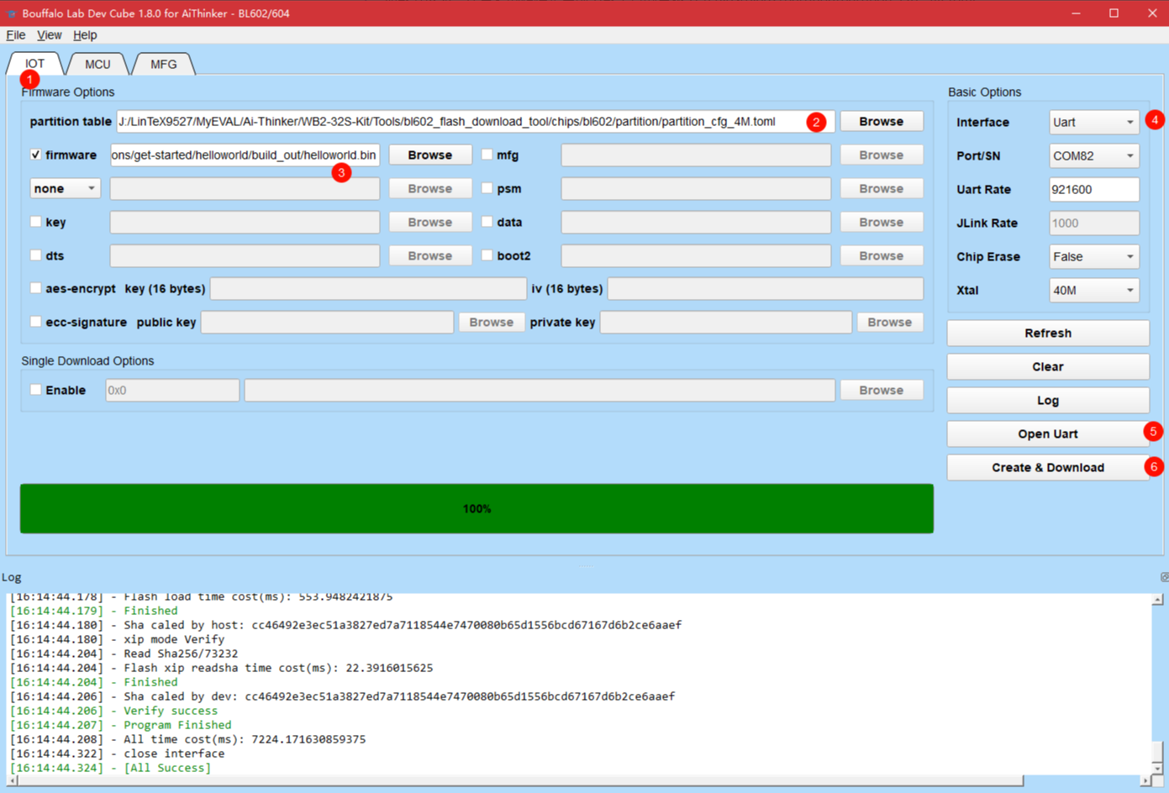This screenshot has width=1169, height=793.
Task: Click the partition table path field
Action: tap(476, 121)
